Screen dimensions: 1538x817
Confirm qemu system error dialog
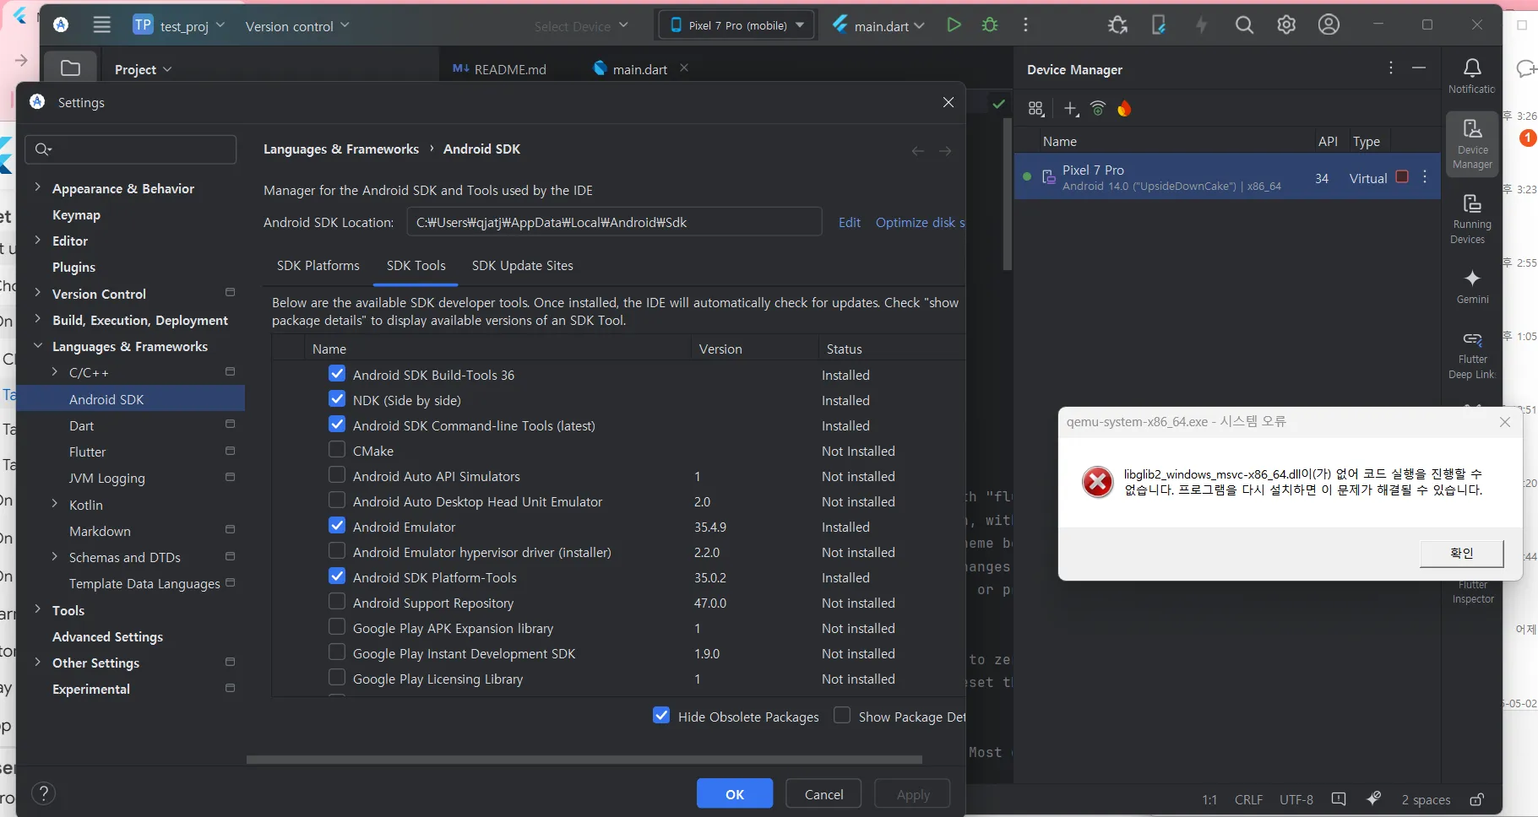(x=1461, y=553)
